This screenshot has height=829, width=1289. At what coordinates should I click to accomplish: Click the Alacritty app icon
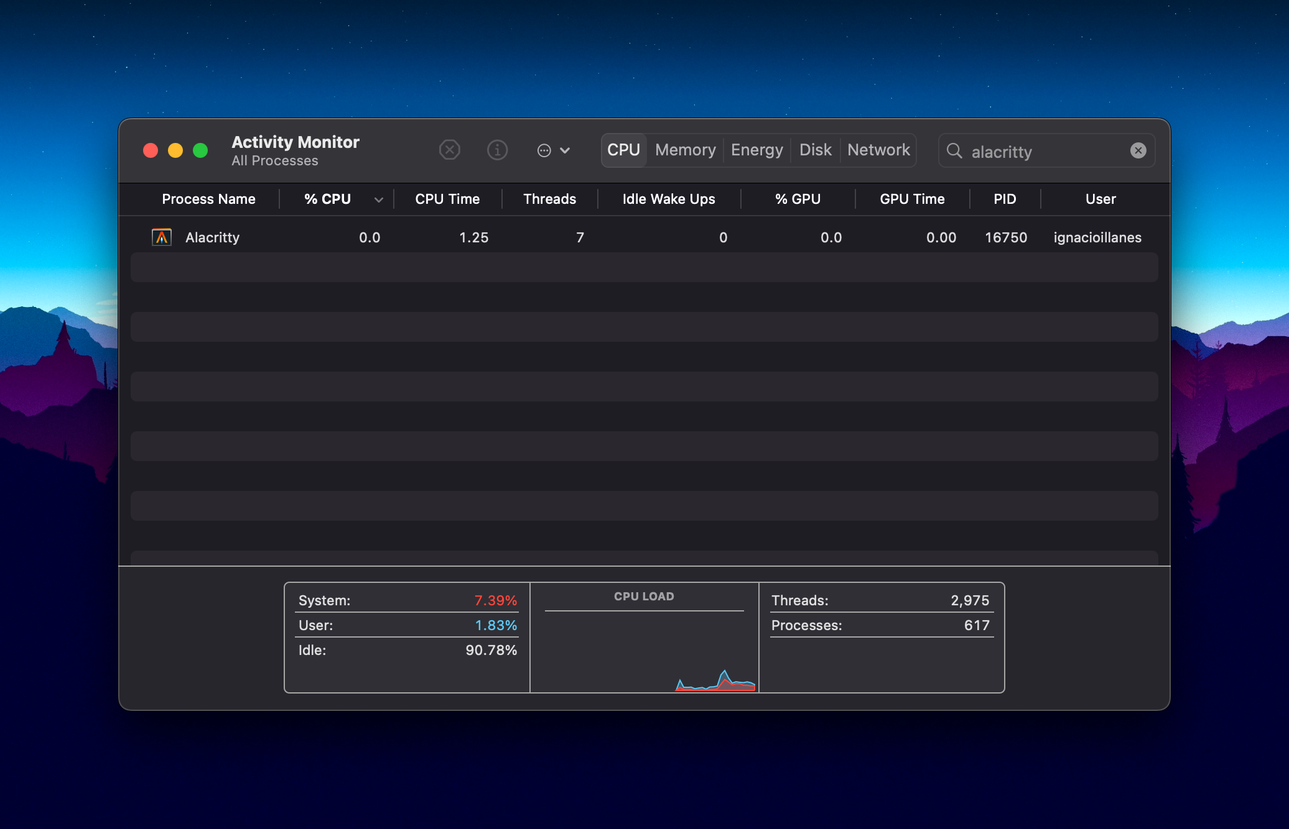pos(162,237)
